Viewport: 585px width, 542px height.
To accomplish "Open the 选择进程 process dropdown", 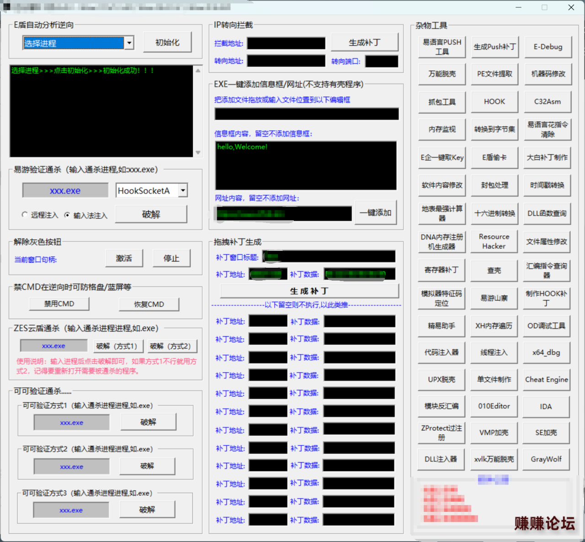I will point(129,43).
